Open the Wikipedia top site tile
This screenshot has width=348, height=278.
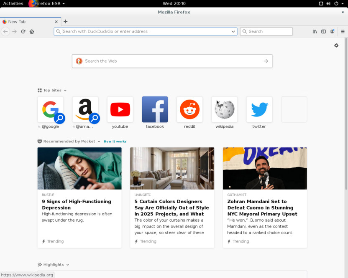pos(224,109)
